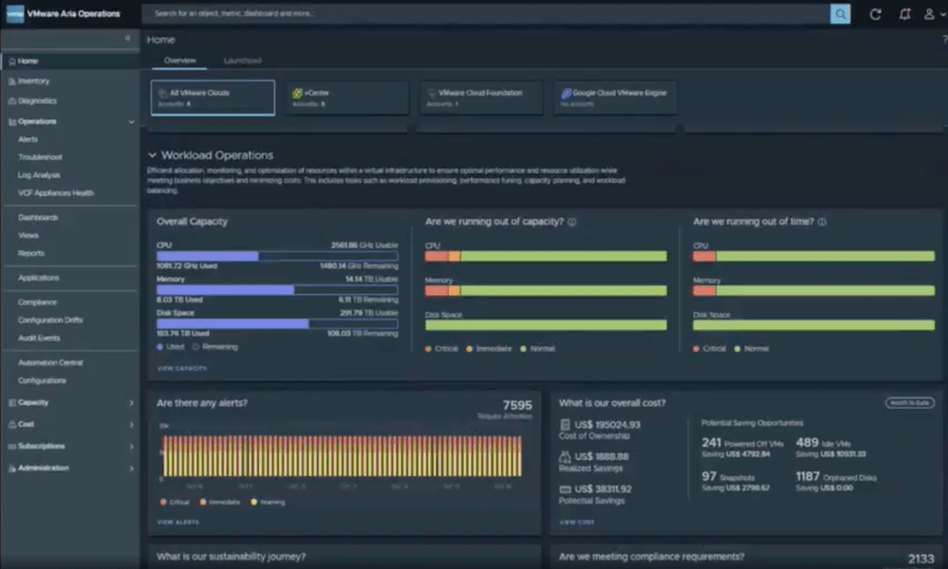Image resolution: width=948 pixels, height=569 pixels.
Task: Select the VMware Cloud Foundation card
Action: coord(480,97)
